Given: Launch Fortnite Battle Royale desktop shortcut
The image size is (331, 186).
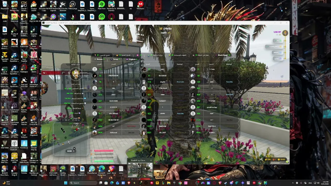Looking at the screenshot, I should (24, 158).
